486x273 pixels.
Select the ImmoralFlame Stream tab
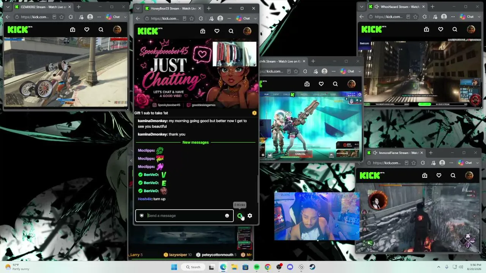point(394,153)
